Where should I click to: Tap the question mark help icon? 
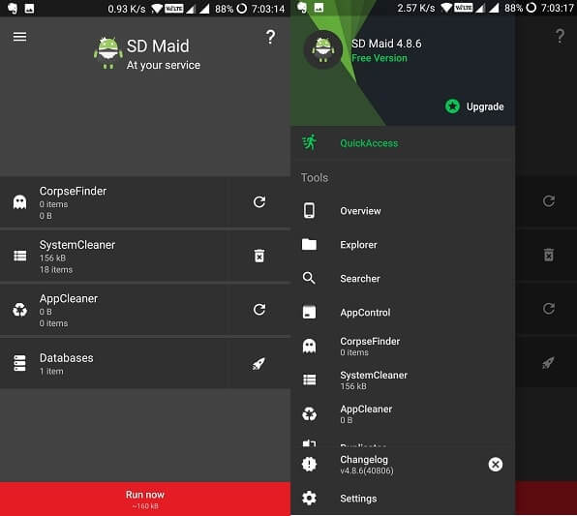270,37
